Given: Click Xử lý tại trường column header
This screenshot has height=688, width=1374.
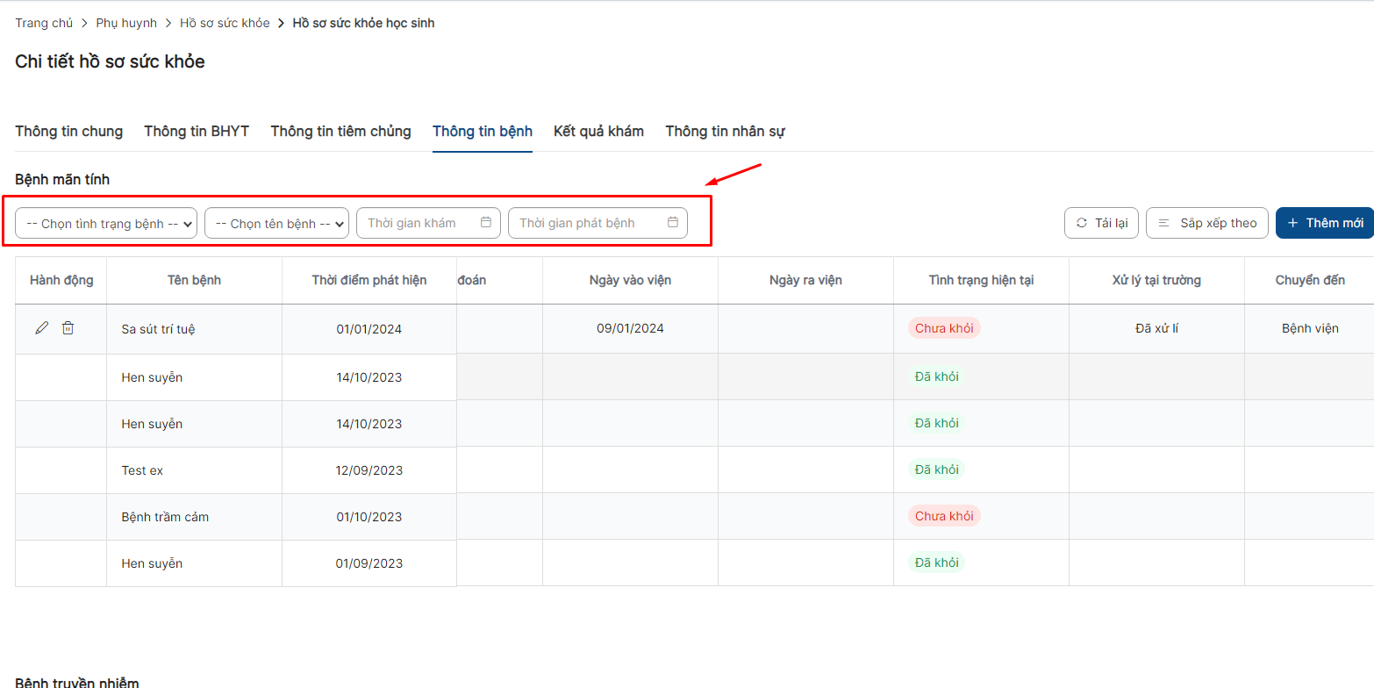Looking at the screenshot, I should (x=1156, y=281).
